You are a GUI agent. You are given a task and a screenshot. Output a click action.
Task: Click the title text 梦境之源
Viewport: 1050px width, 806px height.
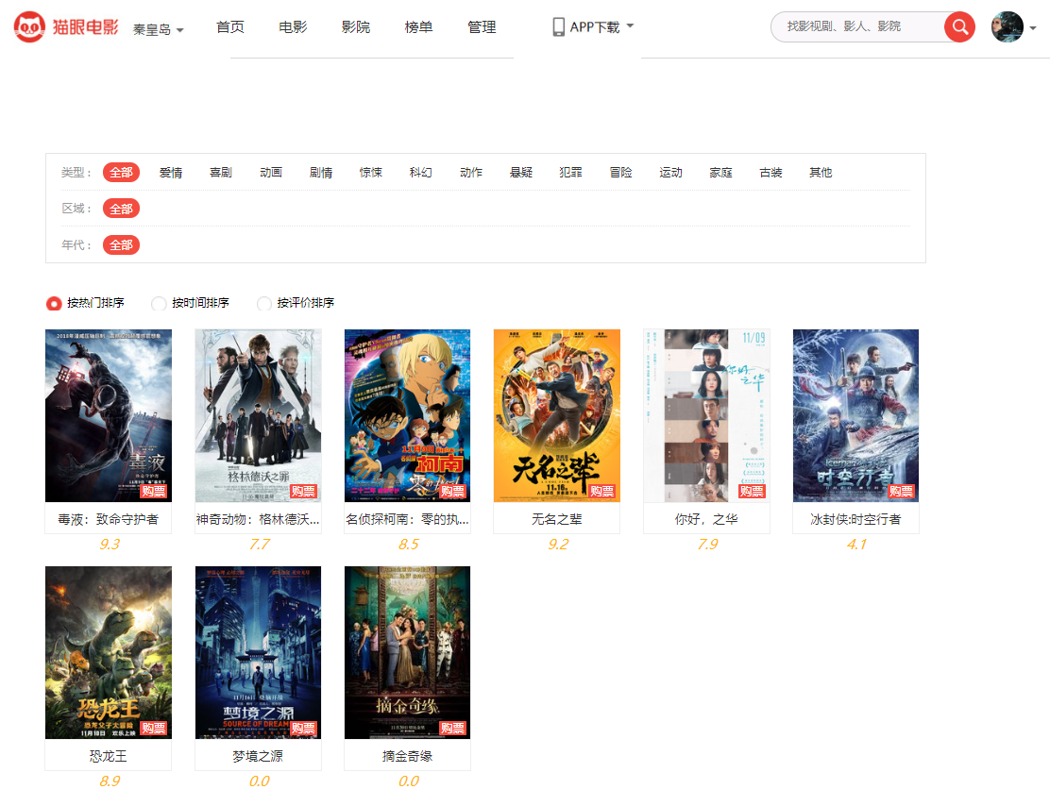point(258,757)
